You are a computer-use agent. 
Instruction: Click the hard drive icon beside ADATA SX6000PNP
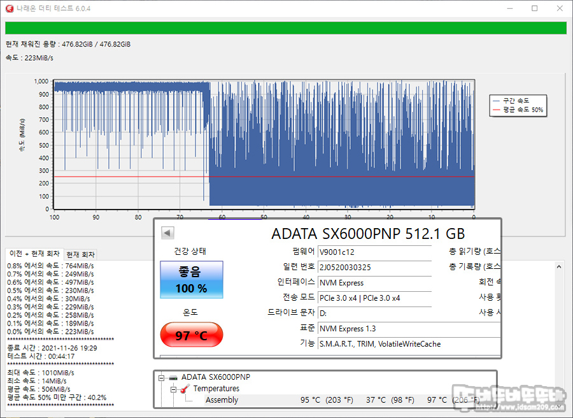point(173,377)
